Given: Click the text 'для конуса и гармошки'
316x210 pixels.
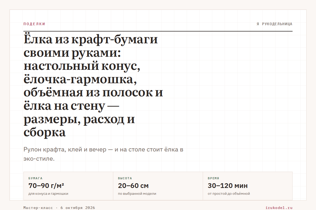Looking at the screenshot, I should (x=48, y=194).
